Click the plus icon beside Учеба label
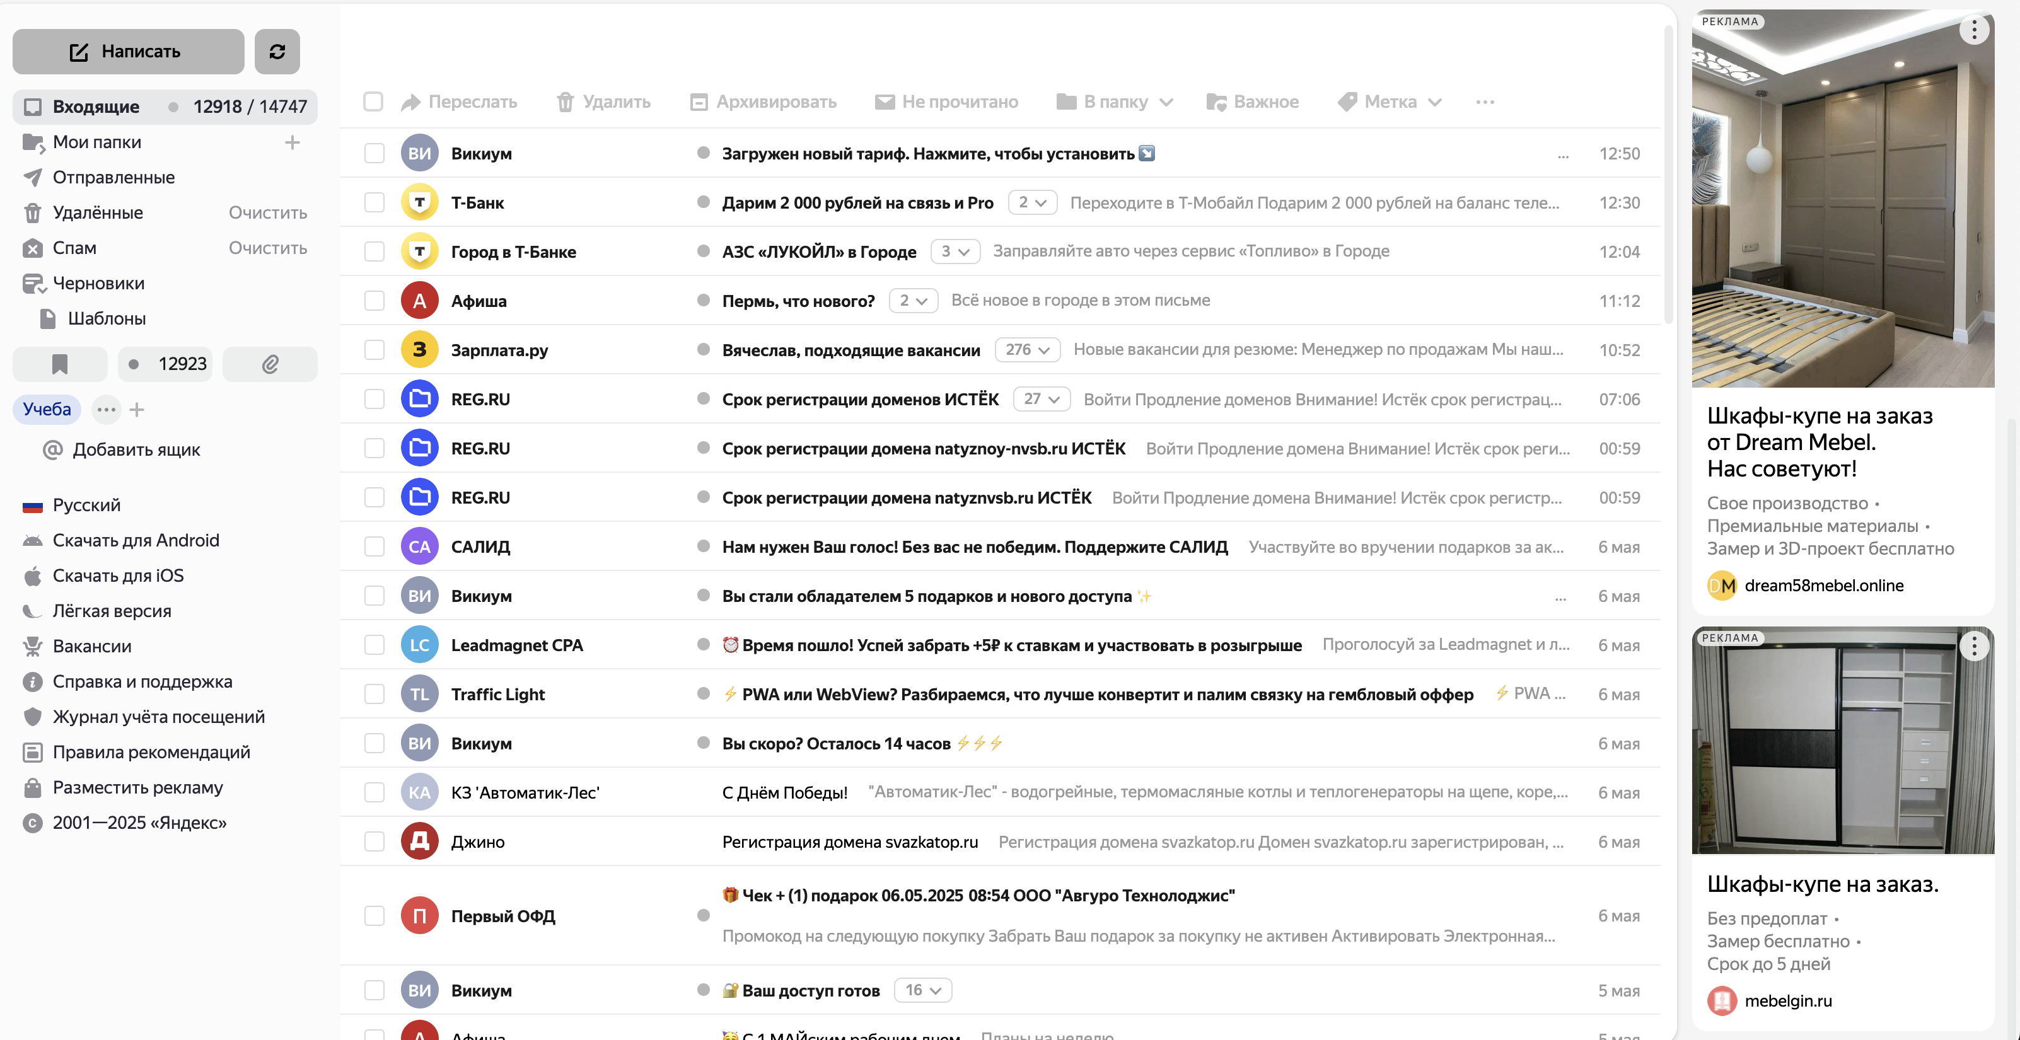 pyautogui.click(x=136, y=410)
